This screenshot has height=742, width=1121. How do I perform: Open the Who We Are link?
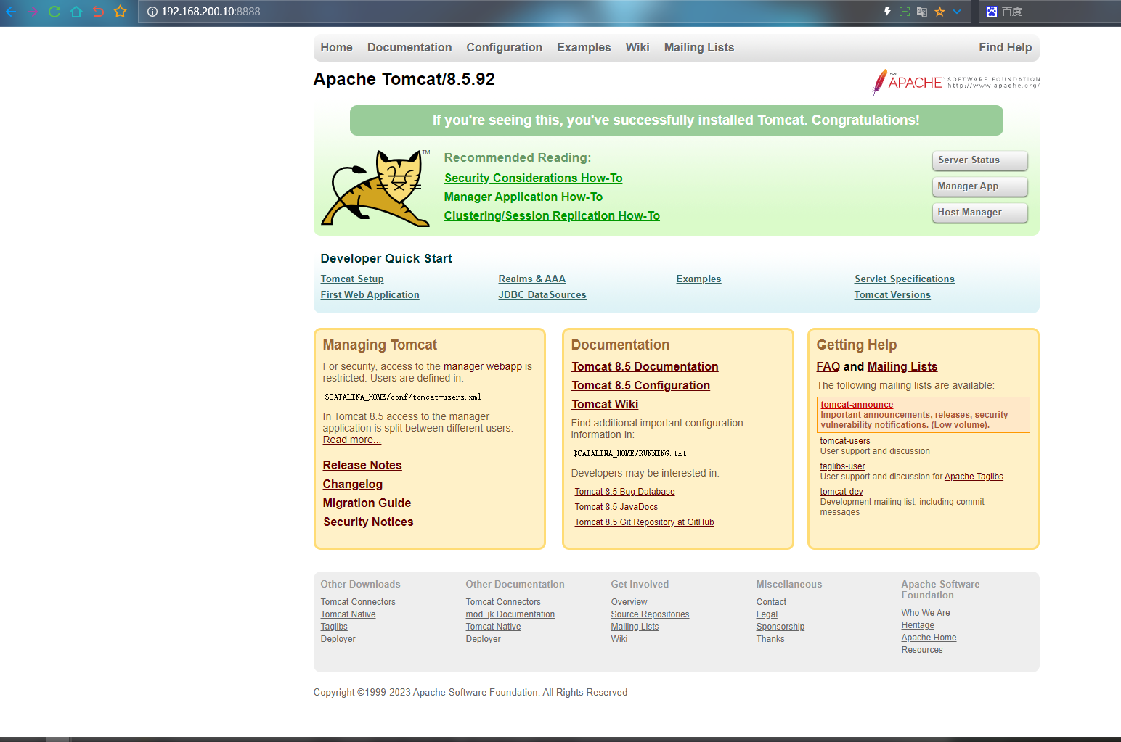pos(926,613)
